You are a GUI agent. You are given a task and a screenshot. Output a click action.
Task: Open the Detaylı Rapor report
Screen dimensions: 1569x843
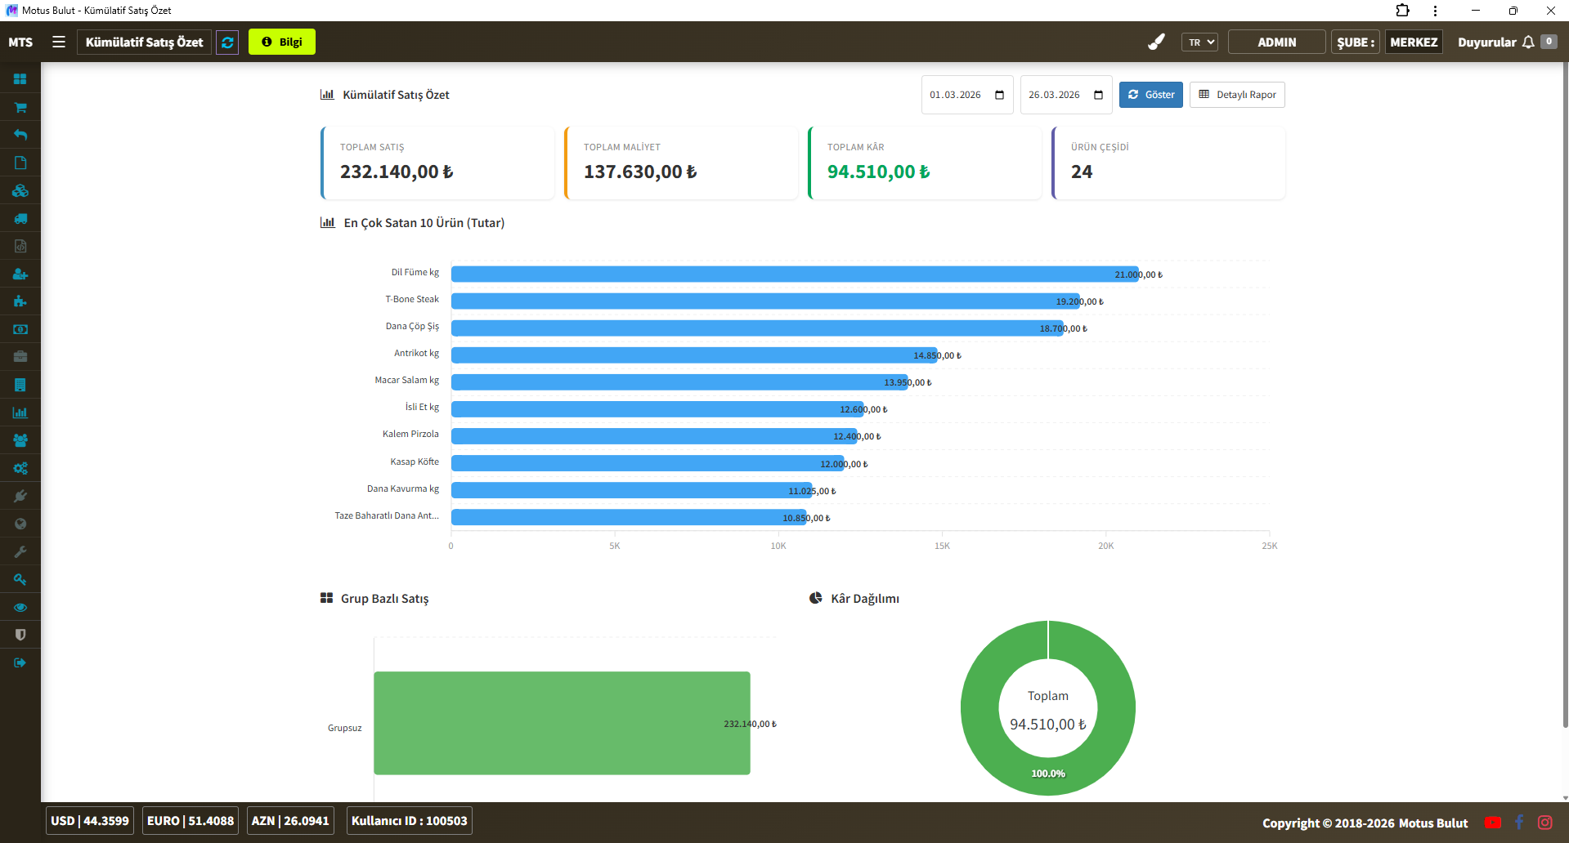[1236, 95]
